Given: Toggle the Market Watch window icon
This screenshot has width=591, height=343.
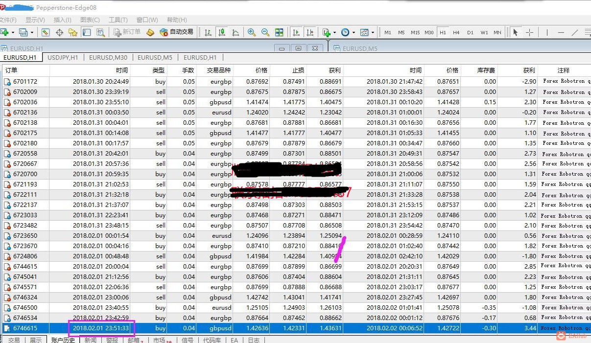Looking at the screenshot, I should tap(46, 32).
